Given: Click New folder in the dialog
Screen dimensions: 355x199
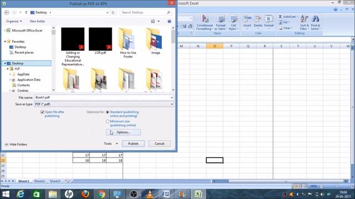Looking at the screenshot, I should [x=37, y=21].
